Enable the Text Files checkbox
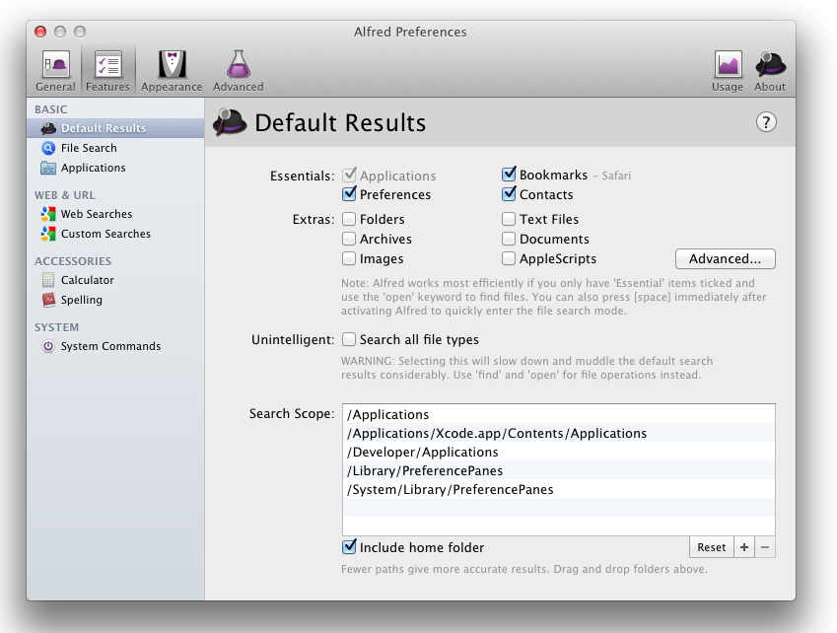 click(509, 219)
